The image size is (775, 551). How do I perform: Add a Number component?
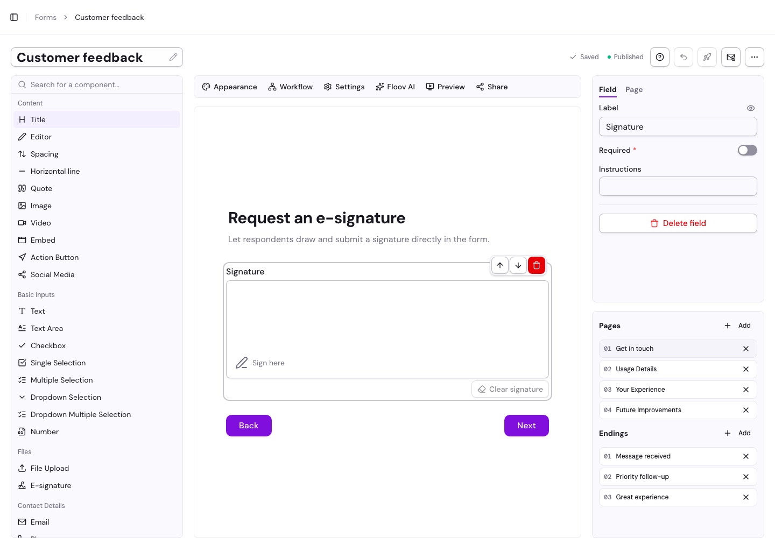tap(97, 432)
